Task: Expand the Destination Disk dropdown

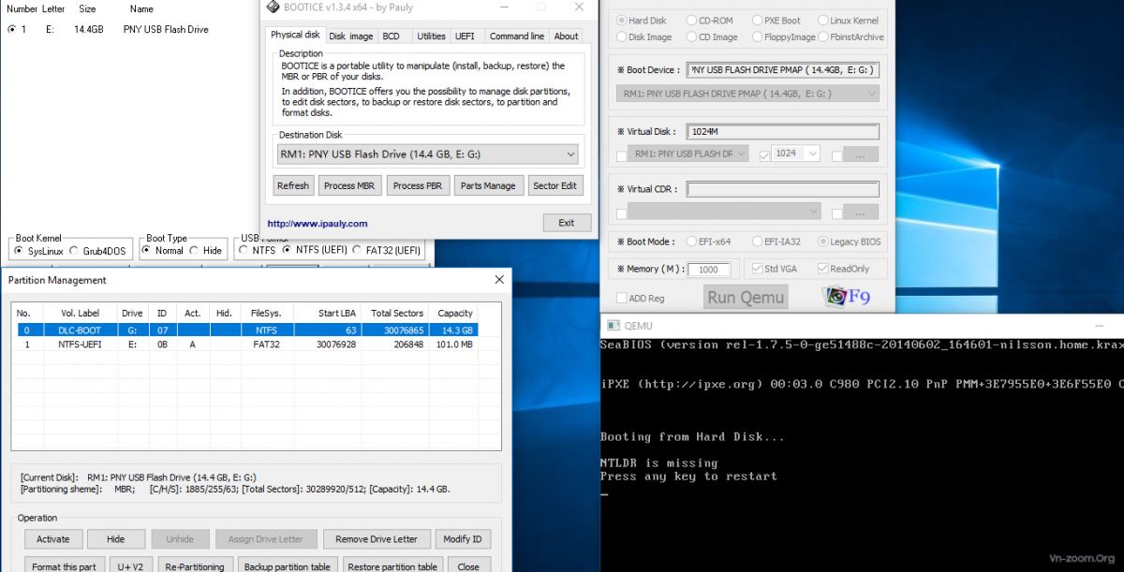Action: (570, 154)
